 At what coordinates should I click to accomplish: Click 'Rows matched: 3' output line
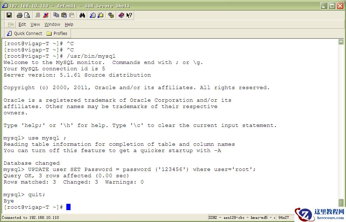click(x=74, y=182)
